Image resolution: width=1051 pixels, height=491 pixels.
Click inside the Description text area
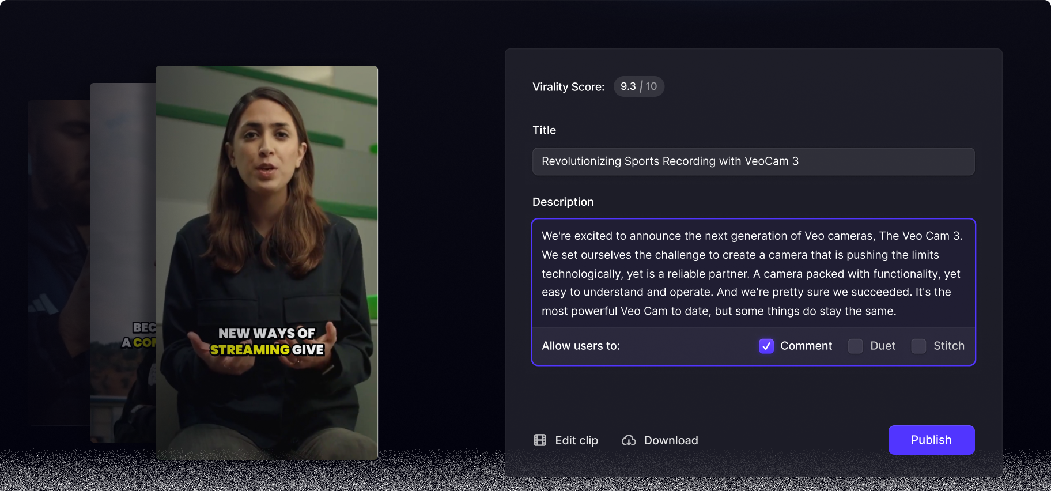(x=753, y=273)
